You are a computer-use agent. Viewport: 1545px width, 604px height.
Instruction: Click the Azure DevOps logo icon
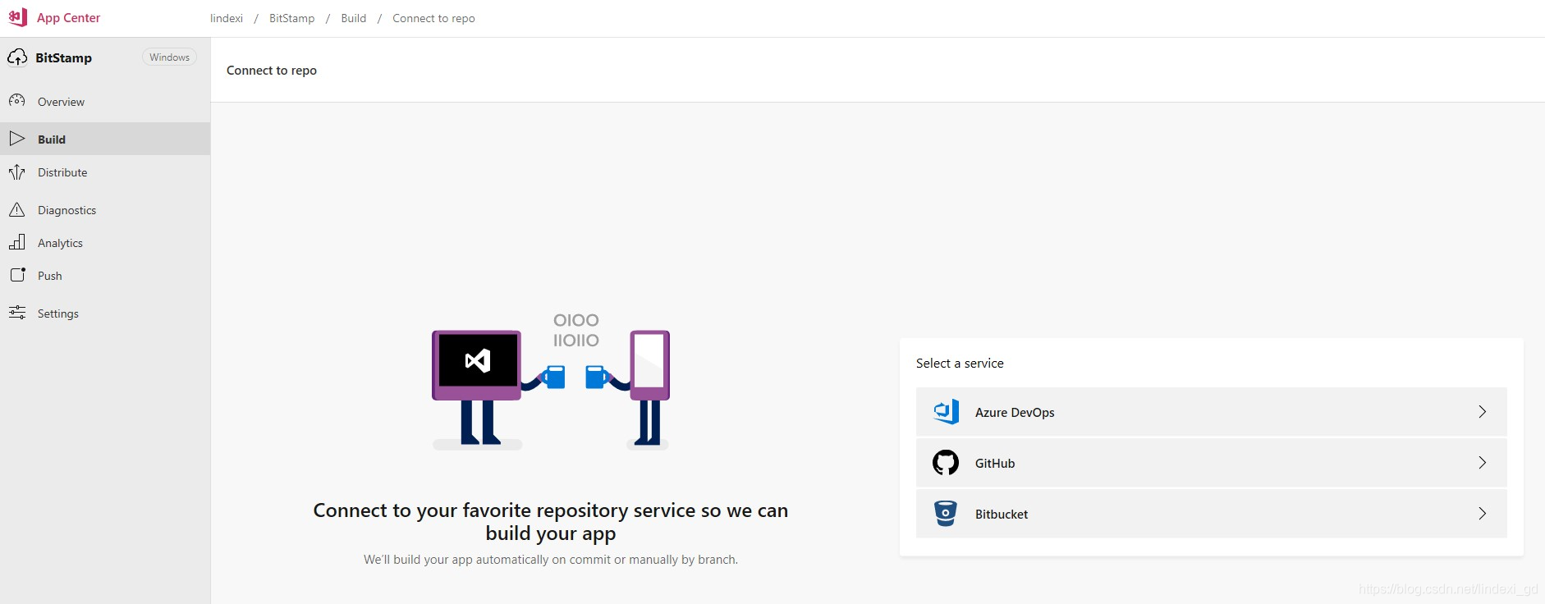pyautogui.click(x=946, y=412)
